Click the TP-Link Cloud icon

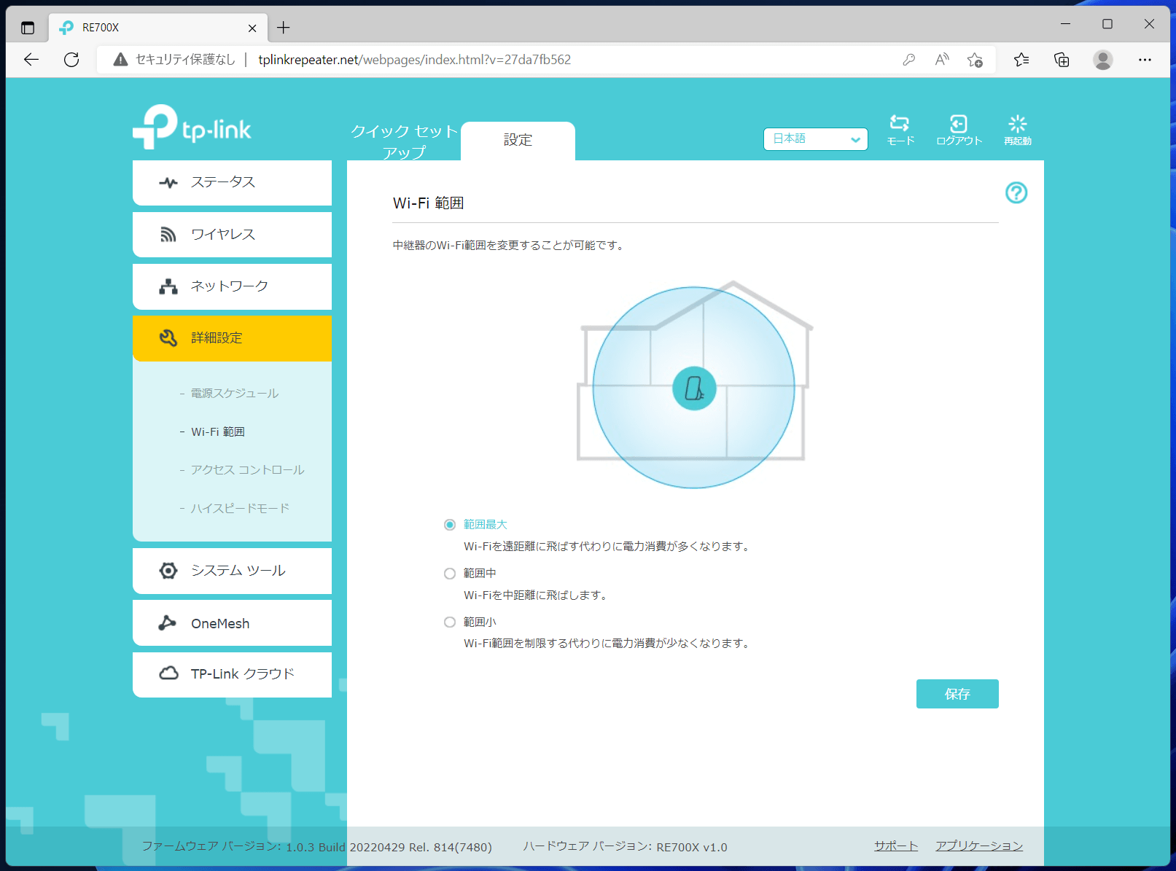pyautogui.click(x=168, y=673)
